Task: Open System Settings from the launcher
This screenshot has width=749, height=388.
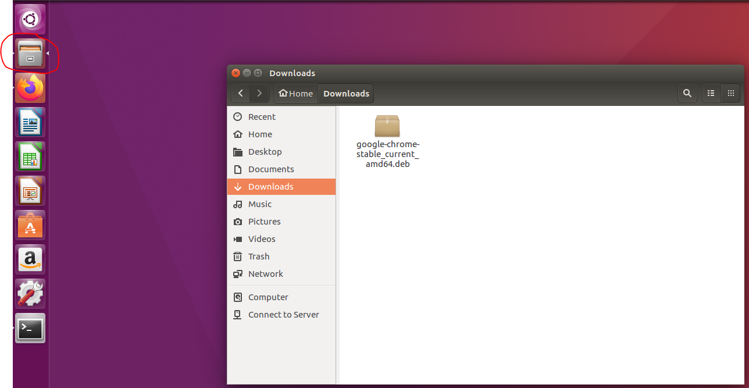Action: tap(30, 294)
